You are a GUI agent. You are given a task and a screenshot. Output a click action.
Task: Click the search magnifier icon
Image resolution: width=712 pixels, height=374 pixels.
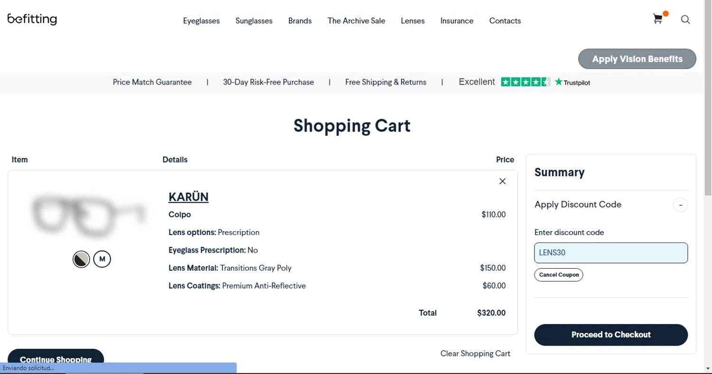pyautogui.click(x=685, y=19)
